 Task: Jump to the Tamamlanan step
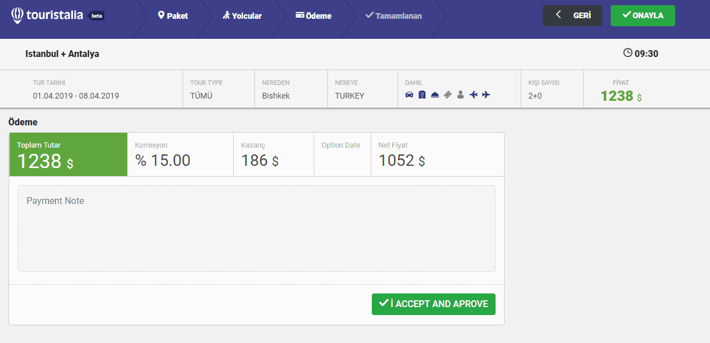point(393,16)
